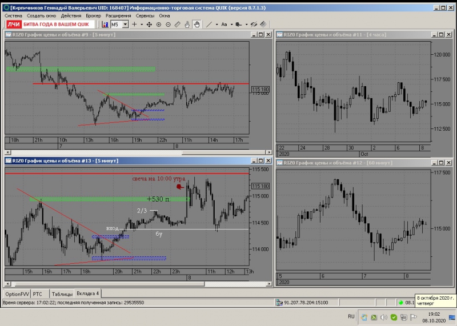Select the '+530 п.' label on chart #13
The width and height of the screenshot is (457, 326).
(x=159, y=199)
